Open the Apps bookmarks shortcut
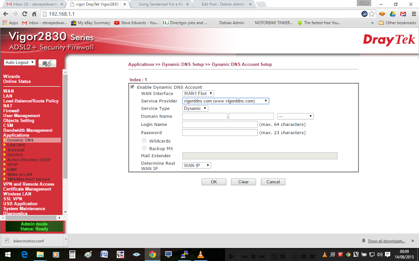The width and height of the screenshot is (419, 261). [x=11, y=23]
